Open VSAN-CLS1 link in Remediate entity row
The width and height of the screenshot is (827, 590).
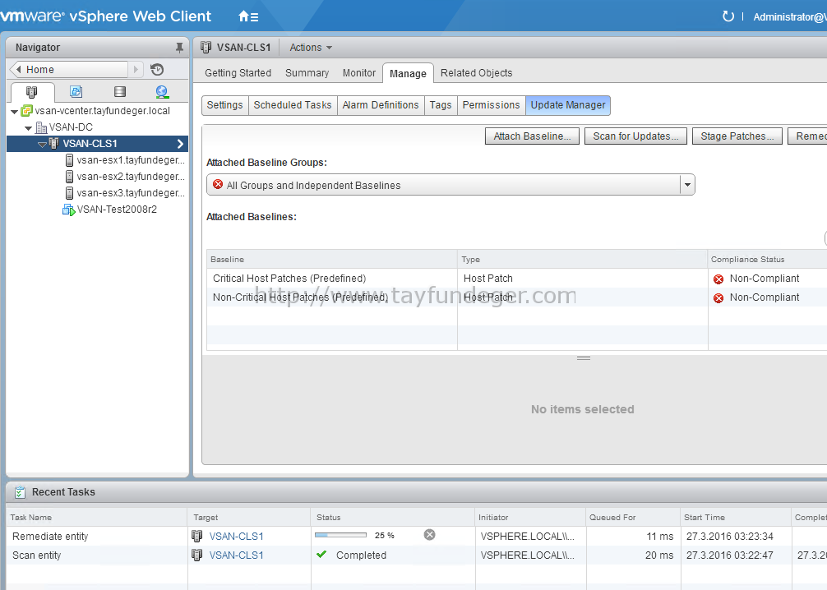click(236, 537)
